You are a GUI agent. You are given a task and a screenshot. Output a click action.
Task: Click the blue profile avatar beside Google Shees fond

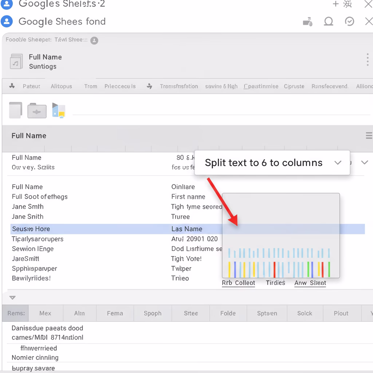click(x=7, y=21)
